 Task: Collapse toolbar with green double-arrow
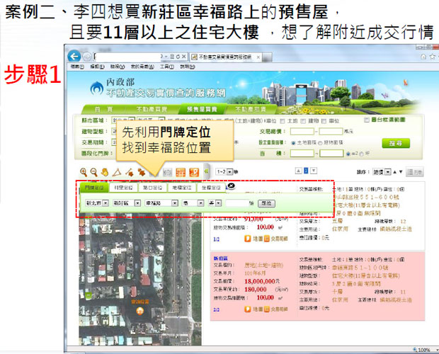pyautogui.click(x=206, y=171)
